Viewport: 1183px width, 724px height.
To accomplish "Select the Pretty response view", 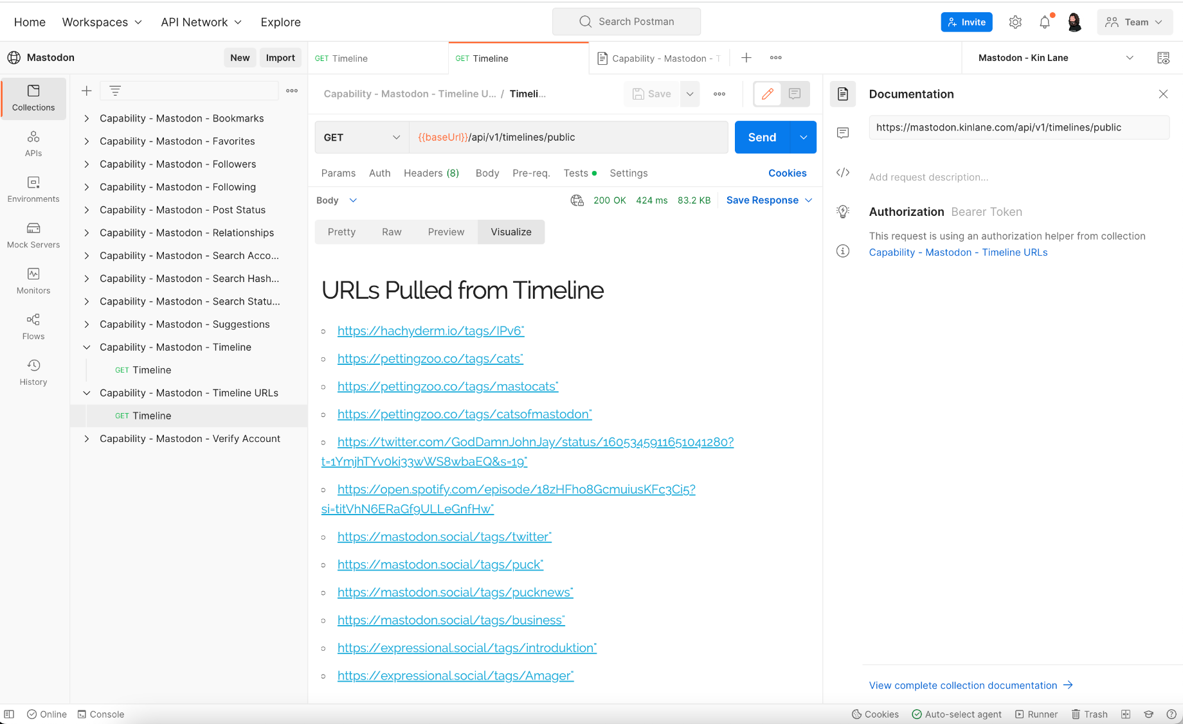I will (x=341, y=232).
